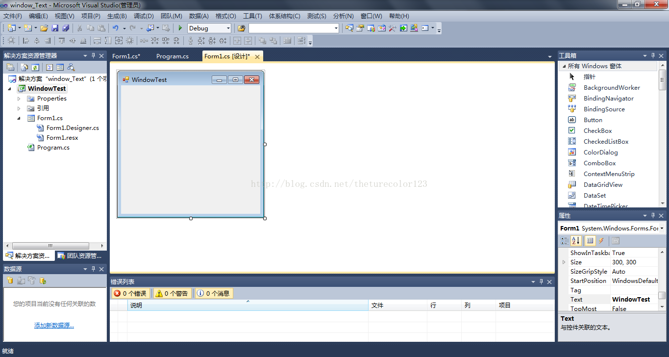
Task: Refresh Solution Explorer with the green arrows icon
Action: click(35, 67)
